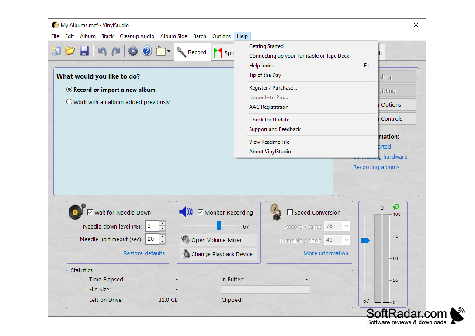
Task: Open the Options menu in menu bar
Action: (x=222, y=36)
